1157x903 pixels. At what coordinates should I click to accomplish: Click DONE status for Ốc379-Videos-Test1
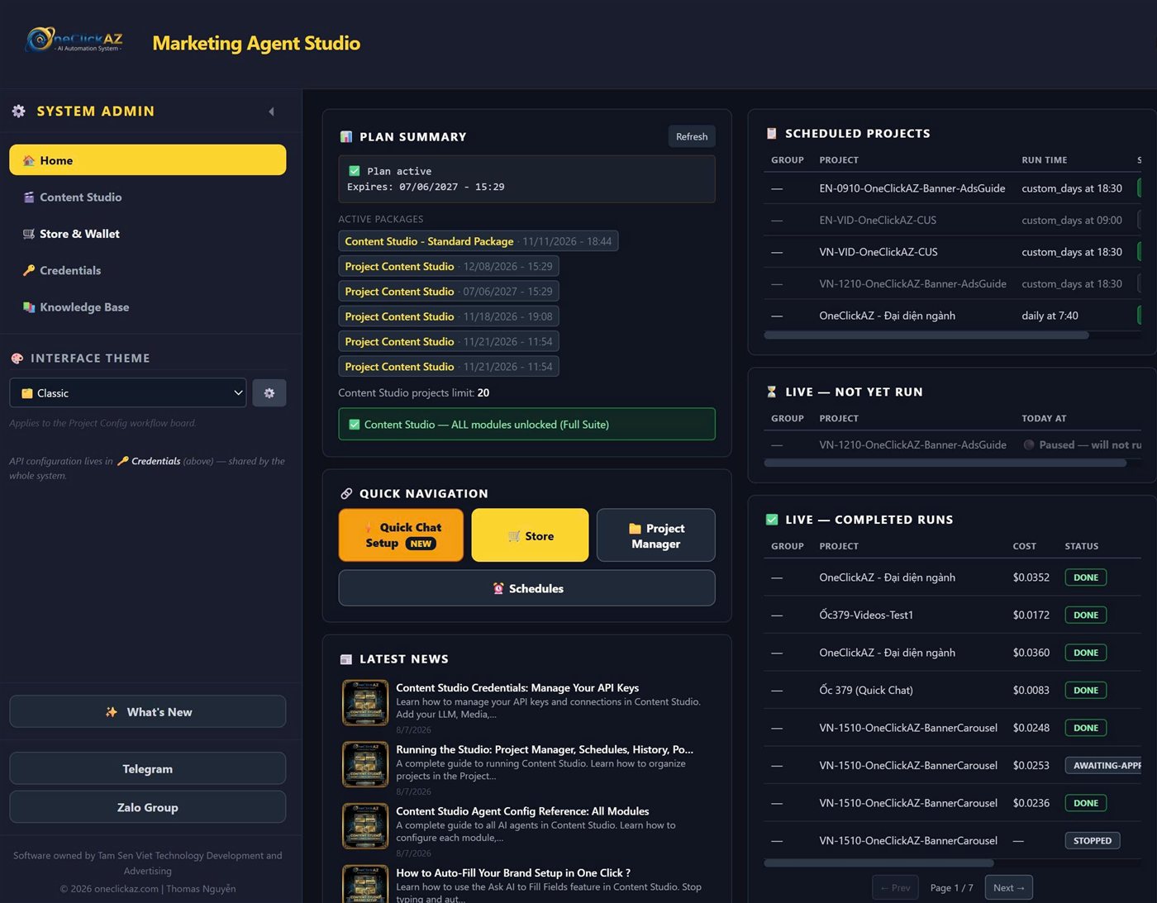click(1086, 615)
